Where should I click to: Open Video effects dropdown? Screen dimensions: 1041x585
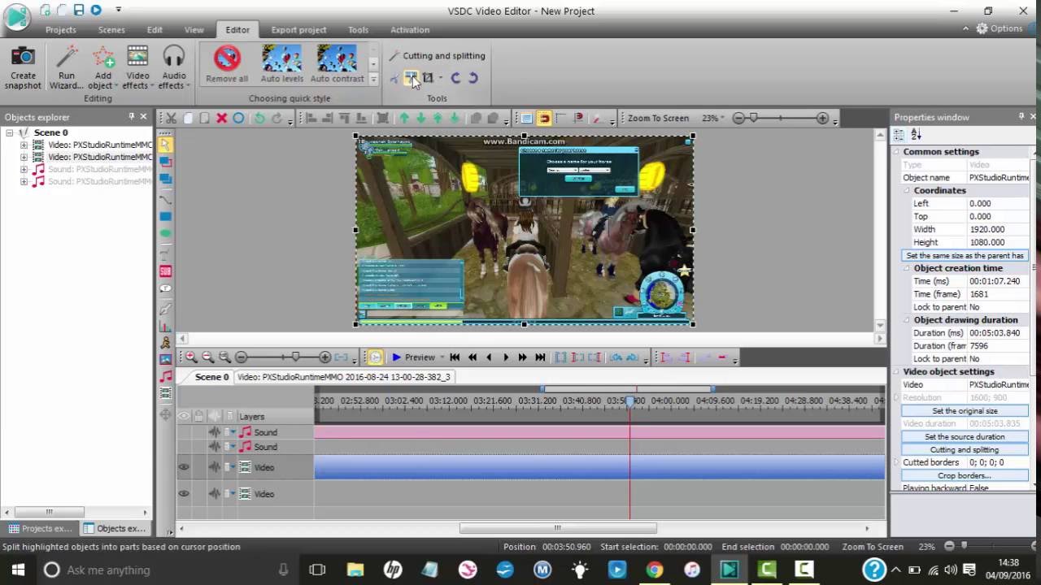tap(137, 68)
